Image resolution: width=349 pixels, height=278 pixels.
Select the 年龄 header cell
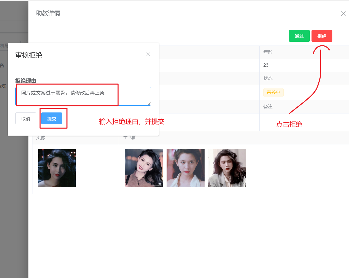click(x=268, y=52)
